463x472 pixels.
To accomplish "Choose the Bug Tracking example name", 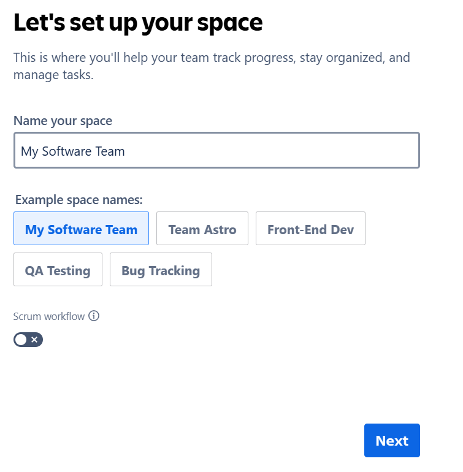I will 161,270.
